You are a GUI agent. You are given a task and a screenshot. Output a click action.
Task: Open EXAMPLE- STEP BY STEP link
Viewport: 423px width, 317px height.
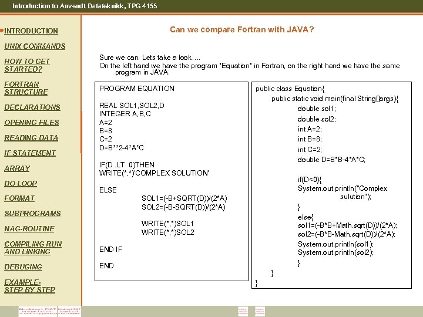tap(30, 286)
